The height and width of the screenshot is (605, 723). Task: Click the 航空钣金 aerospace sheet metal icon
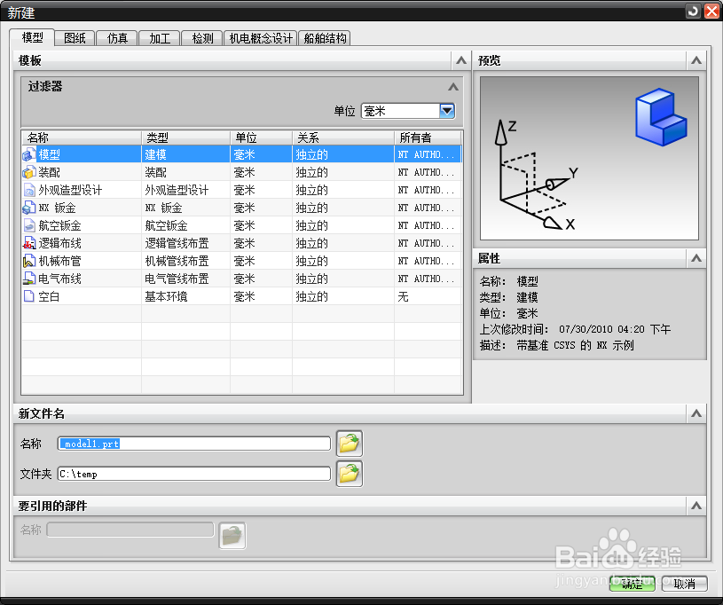(27, 225)
